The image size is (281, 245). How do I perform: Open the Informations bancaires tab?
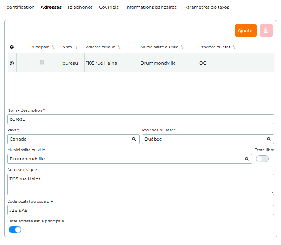tap(151, 7)
